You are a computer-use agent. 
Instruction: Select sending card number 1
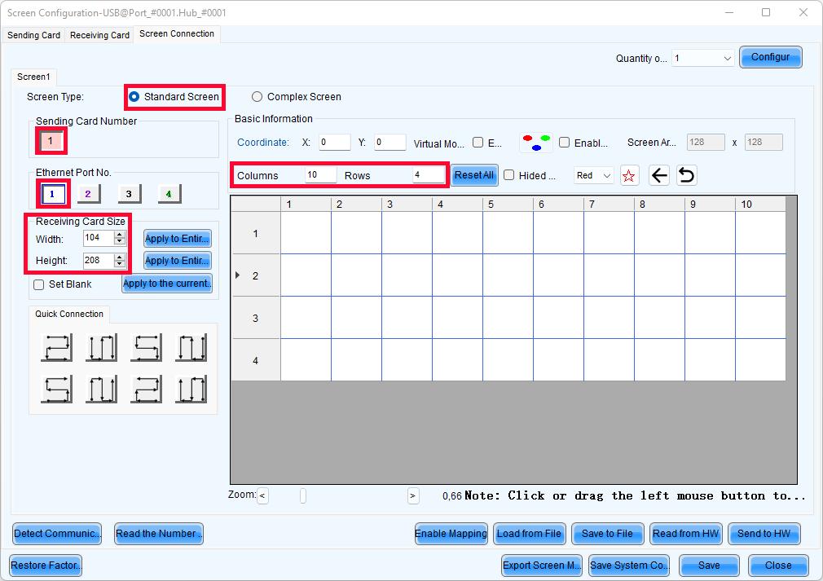pyautogui.click(x=51, y=141)
